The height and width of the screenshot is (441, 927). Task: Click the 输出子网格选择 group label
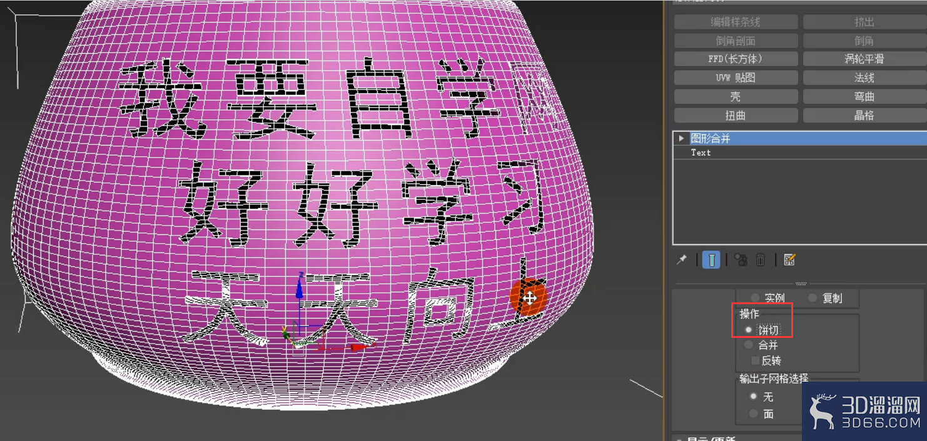pos(774,379)
